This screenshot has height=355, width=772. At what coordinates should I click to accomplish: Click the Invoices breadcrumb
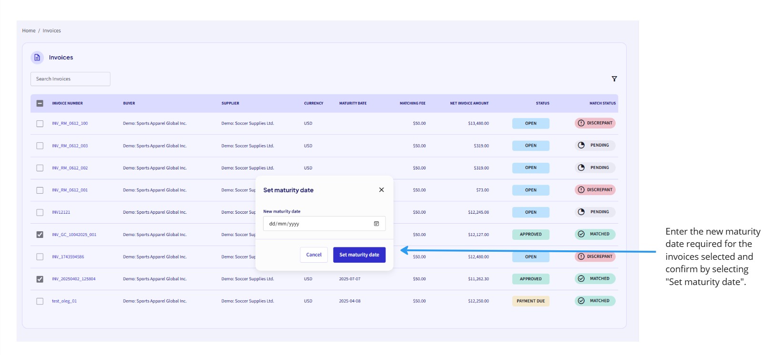pos(51,30)
